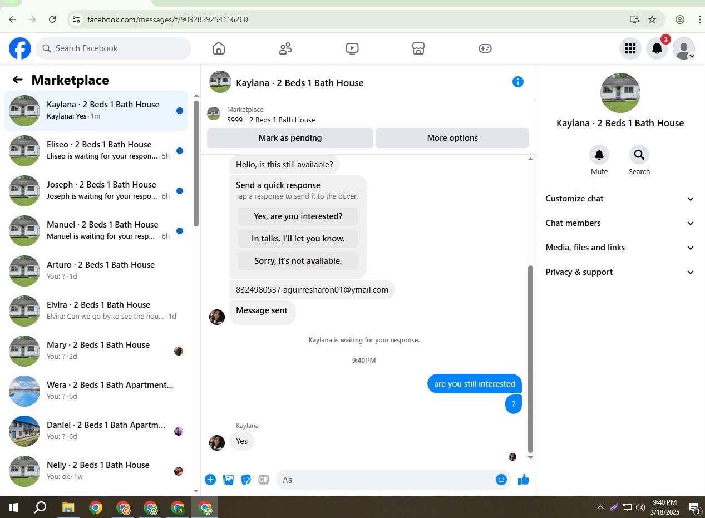Open conversation information icon
The width and height of the screenshot is (705, 518).
click(518, 82)
